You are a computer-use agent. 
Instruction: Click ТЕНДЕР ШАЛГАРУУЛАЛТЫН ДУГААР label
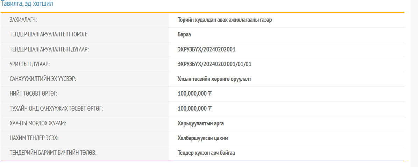click(x=49, y=49)
